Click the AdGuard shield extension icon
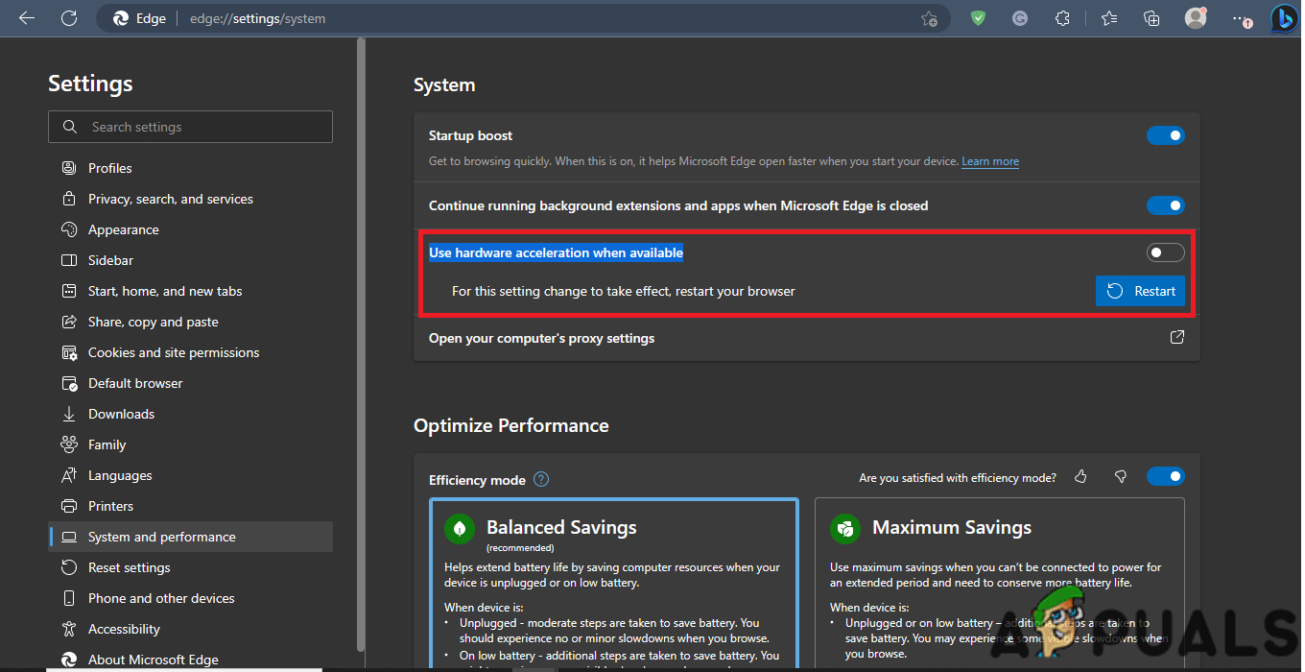Viewport: 1305px width, 672px height. [x=978, y=18]
